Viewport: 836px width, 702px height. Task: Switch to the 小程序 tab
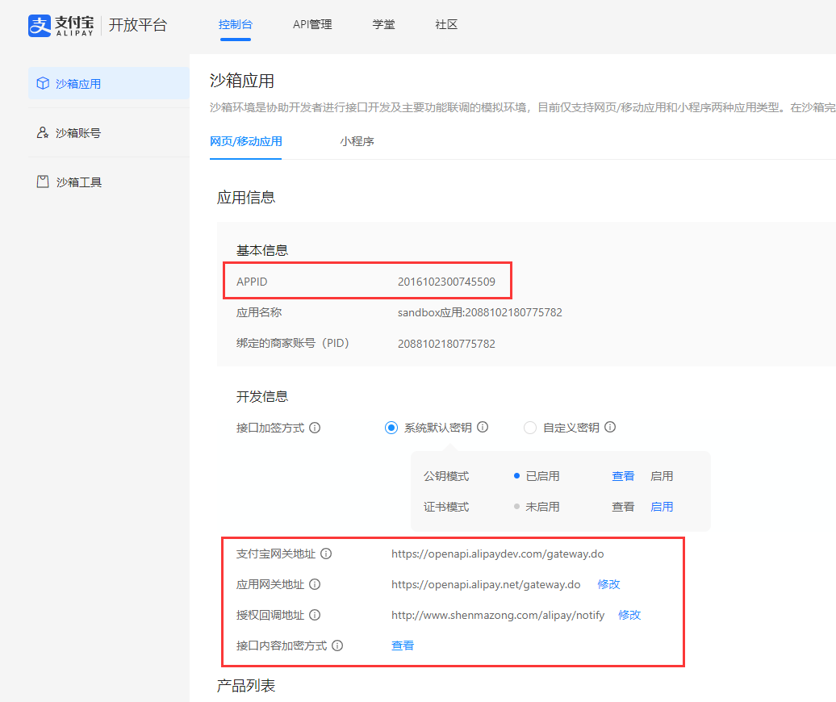point(357,141)
